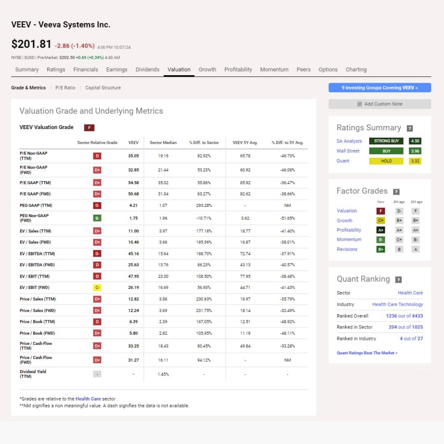
Task: Click the Add Custom Note button
Action: pyautogui.click(x=379, y=104)
